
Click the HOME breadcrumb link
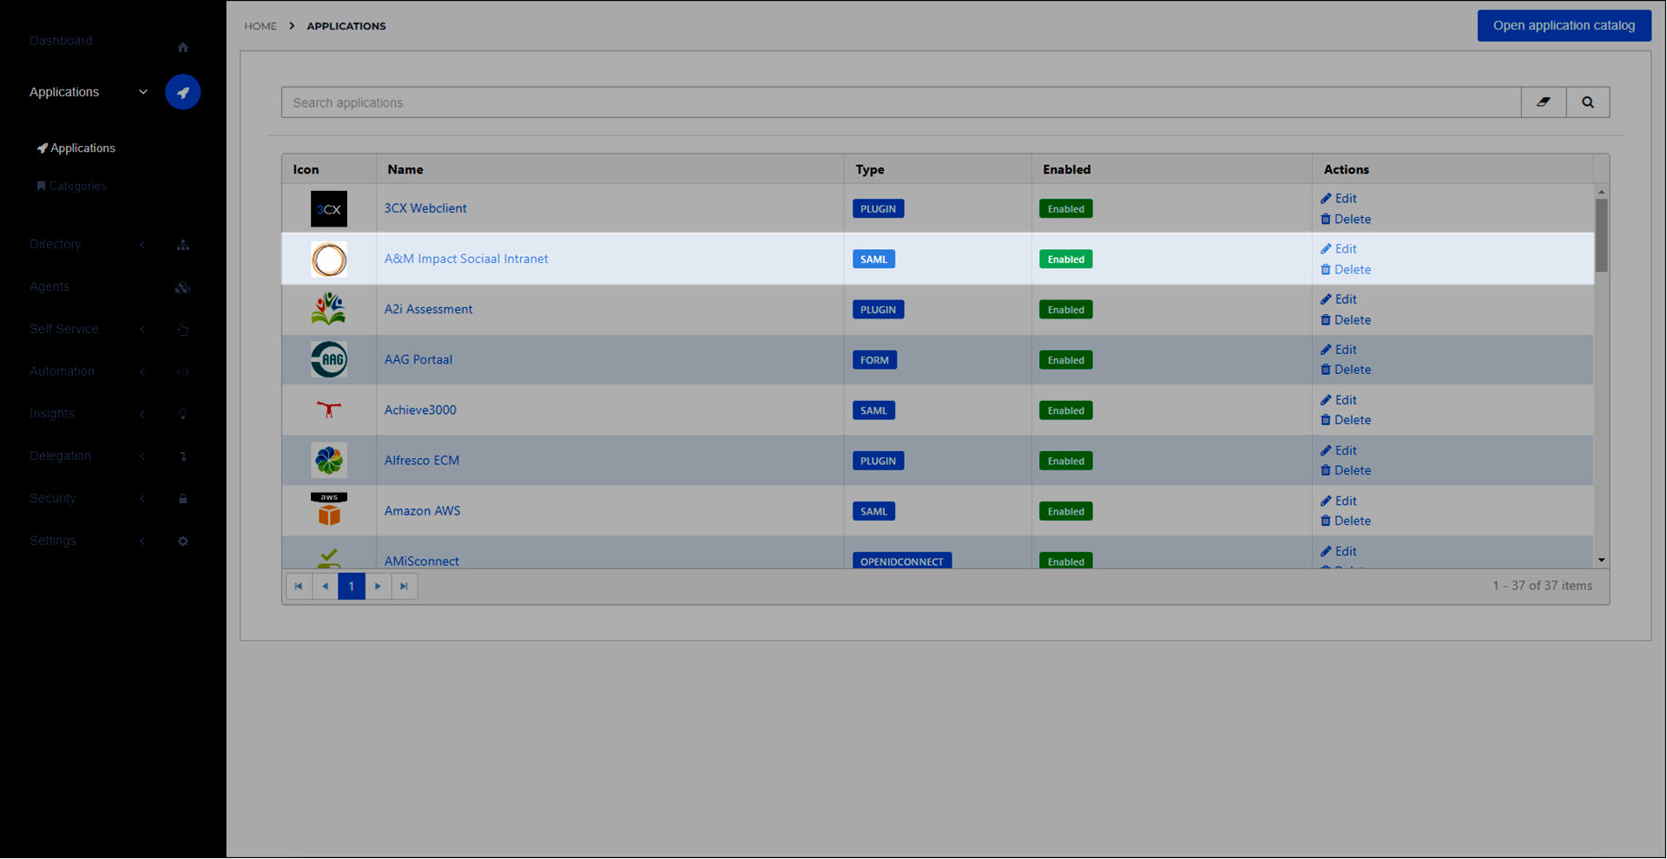[x=260, y=26]
